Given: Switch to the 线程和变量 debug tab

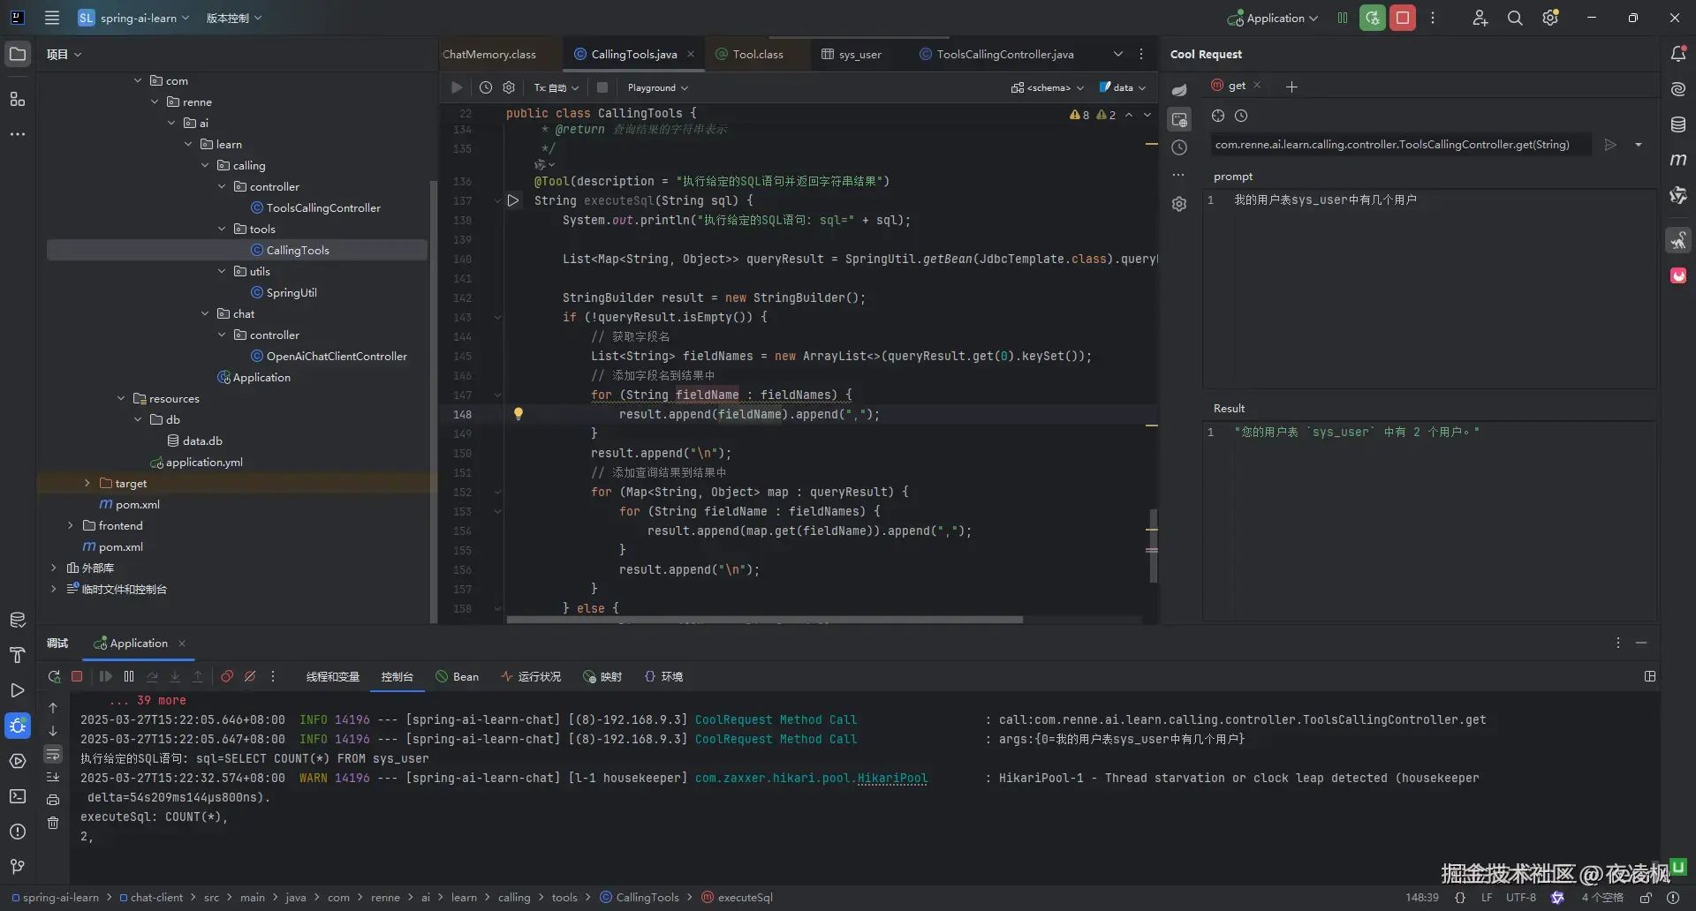Looking at the screenshot, I should pyautogui.click(x=333, y=676).
